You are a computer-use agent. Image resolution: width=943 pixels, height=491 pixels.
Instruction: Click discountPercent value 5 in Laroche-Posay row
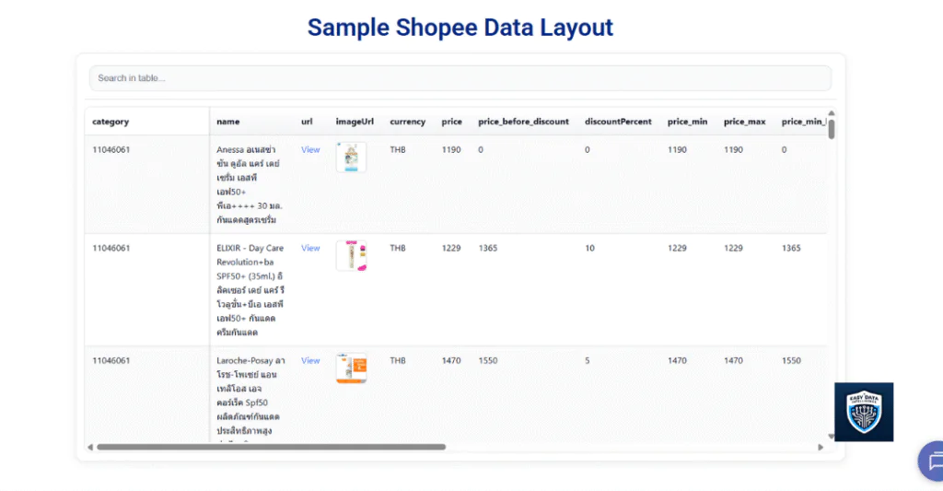coord(587,360)
